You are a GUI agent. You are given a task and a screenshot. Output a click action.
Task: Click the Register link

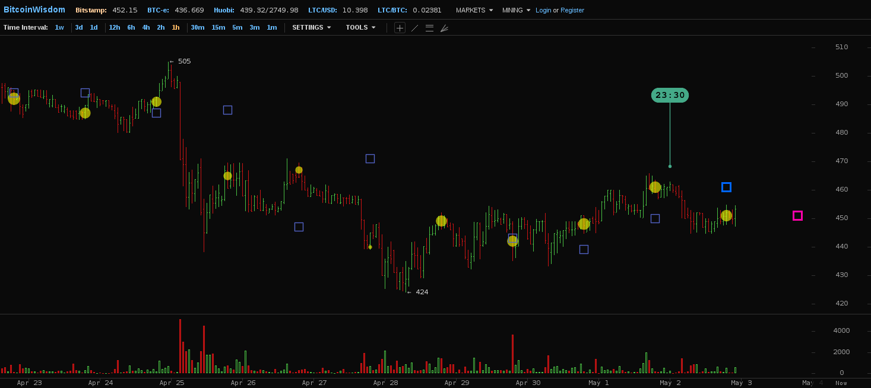pos(572,10)
